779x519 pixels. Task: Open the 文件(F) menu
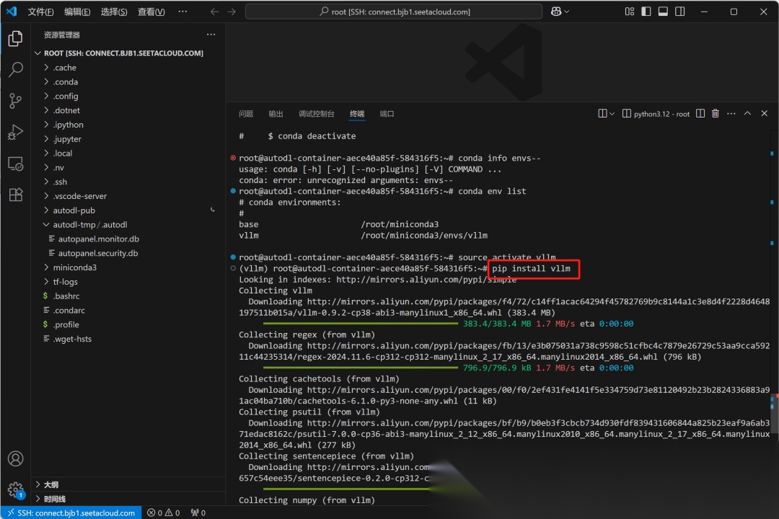pos(40,12)
